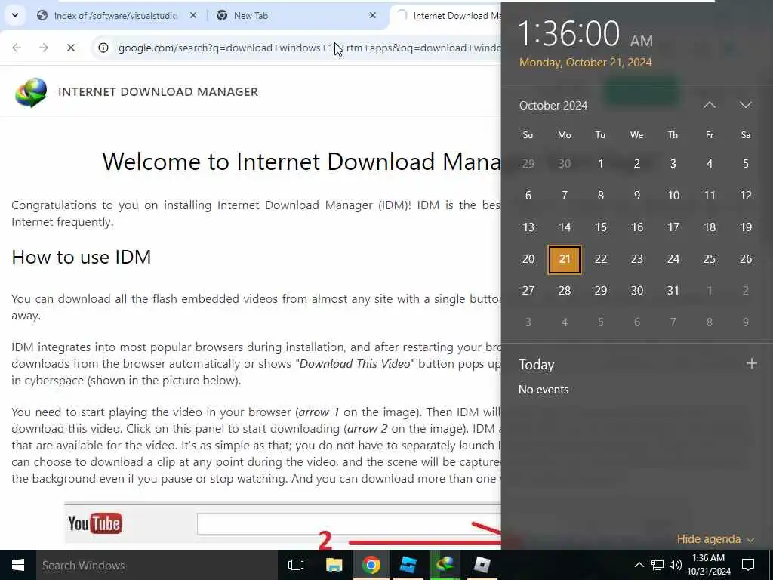Viewport: 773px width, 580px height.
Task: Click the YouTube logo in the picture
Action: tap(94, 523)
